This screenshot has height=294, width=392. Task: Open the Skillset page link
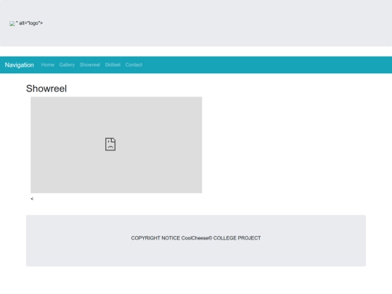click(x=113, y=65)
